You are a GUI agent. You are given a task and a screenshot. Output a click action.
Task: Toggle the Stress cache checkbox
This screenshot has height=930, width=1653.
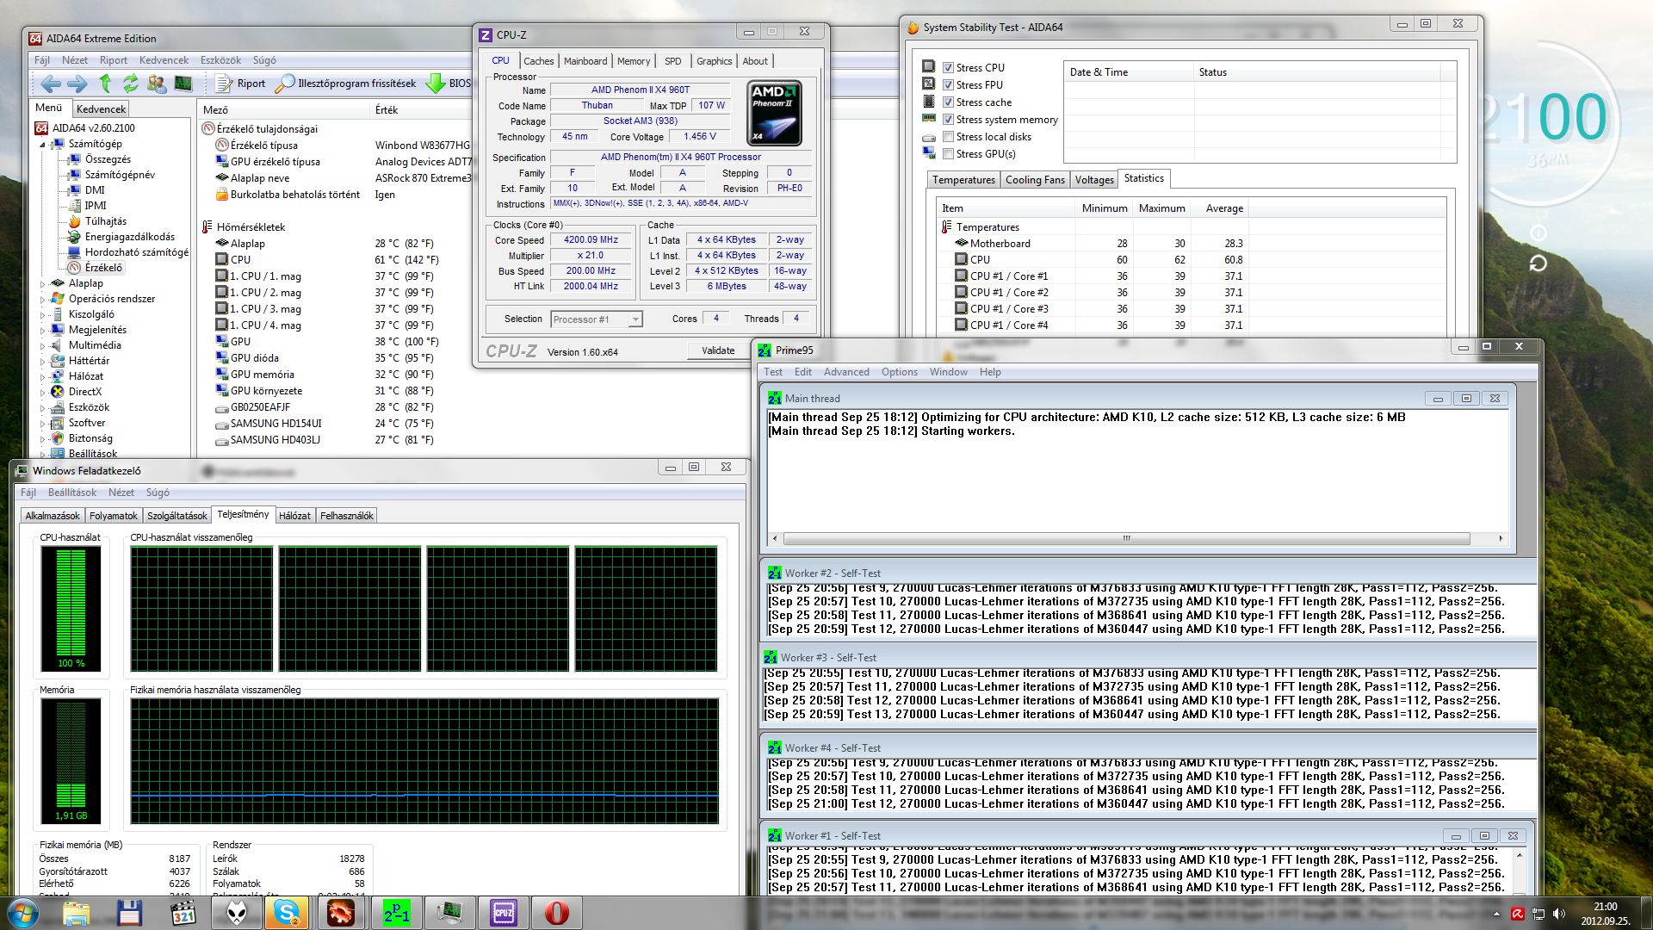click(x=948, y=102)
